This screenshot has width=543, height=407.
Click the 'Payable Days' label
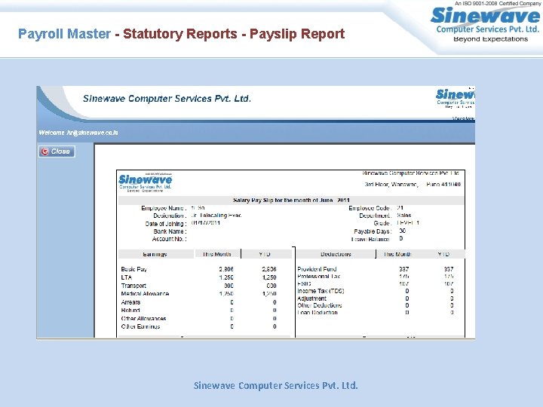pos(373,231)
